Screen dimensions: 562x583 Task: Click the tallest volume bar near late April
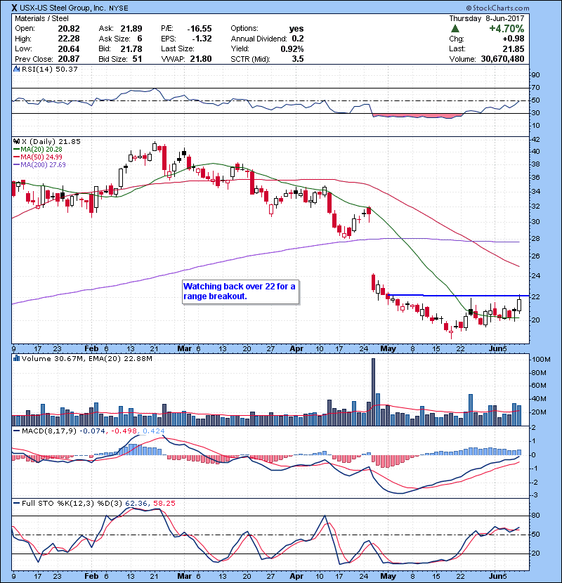374,392
